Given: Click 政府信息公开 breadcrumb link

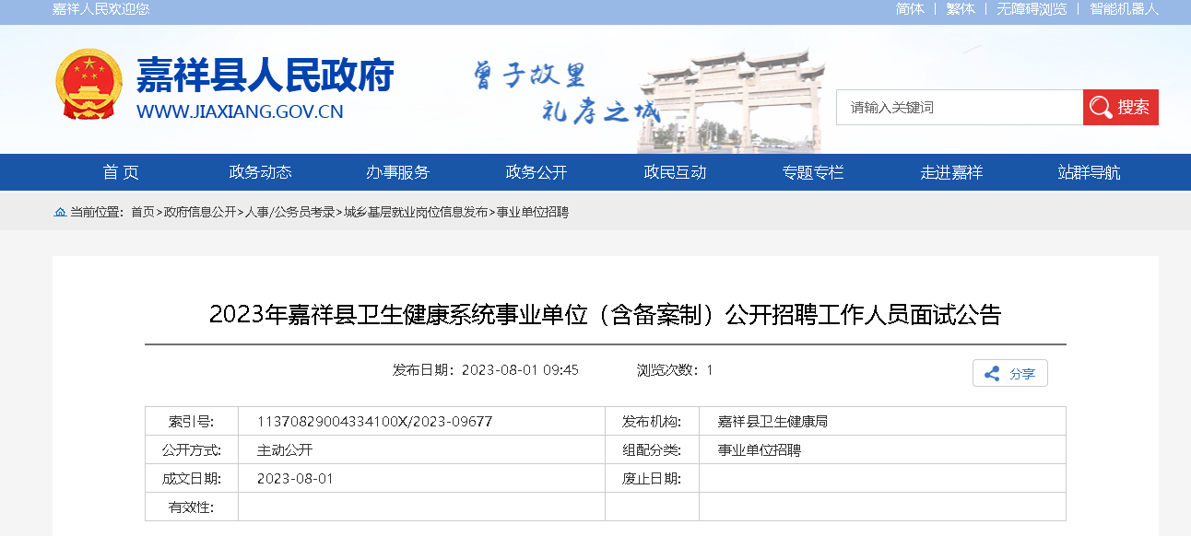Looking at the screenshot, I should (x=200, y=213).
